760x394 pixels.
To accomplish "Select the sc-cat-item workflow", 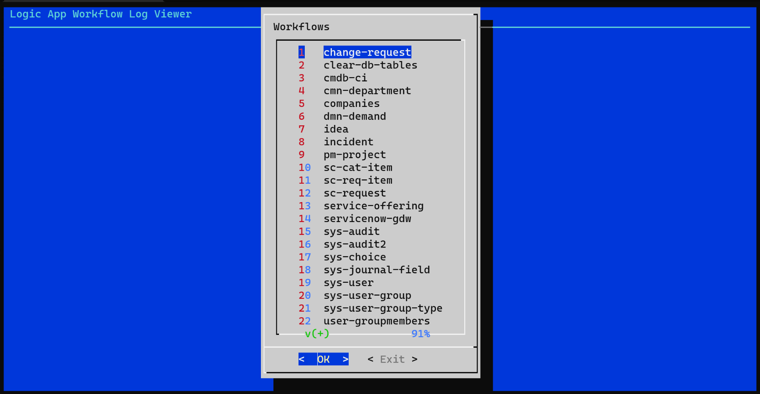I will [x=358, y=167].
